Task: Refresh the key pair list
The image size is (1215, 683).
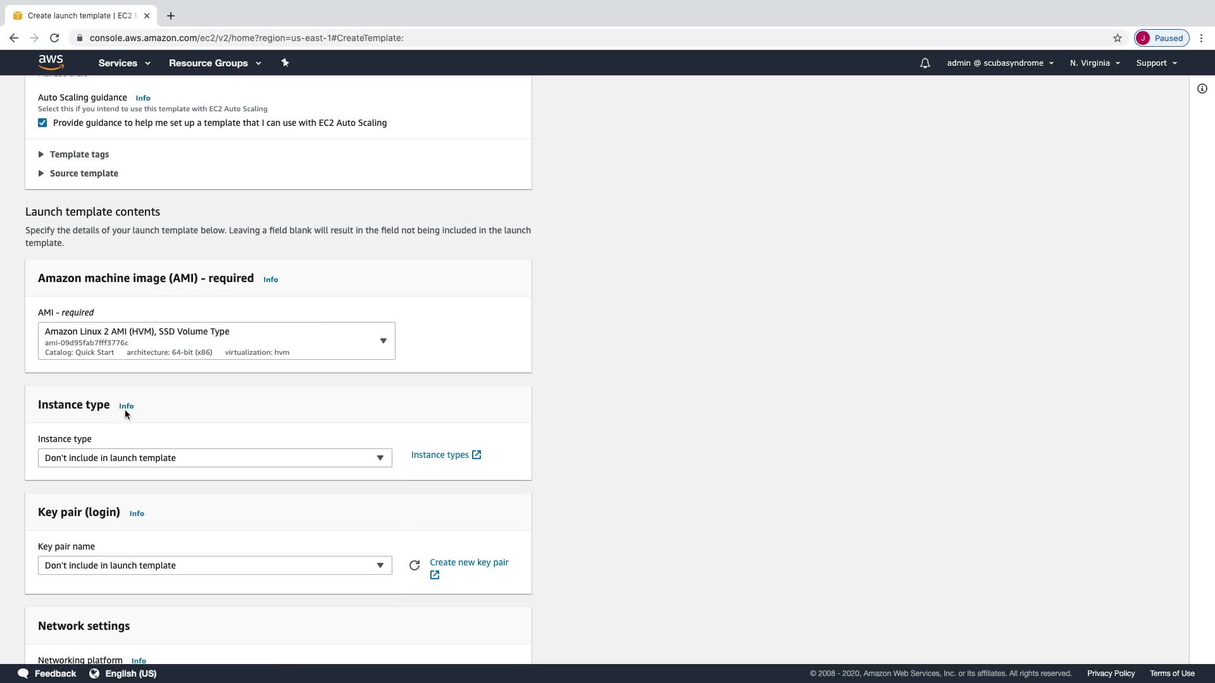Action: coord(414,565)
